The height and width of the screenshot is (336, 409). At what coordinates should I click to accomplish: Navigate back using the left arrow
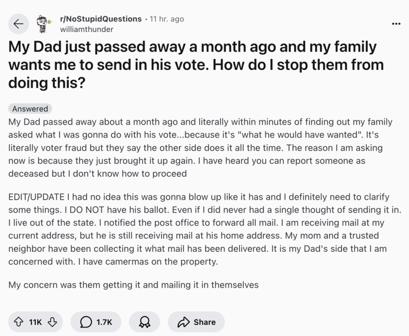click(18, 24)
